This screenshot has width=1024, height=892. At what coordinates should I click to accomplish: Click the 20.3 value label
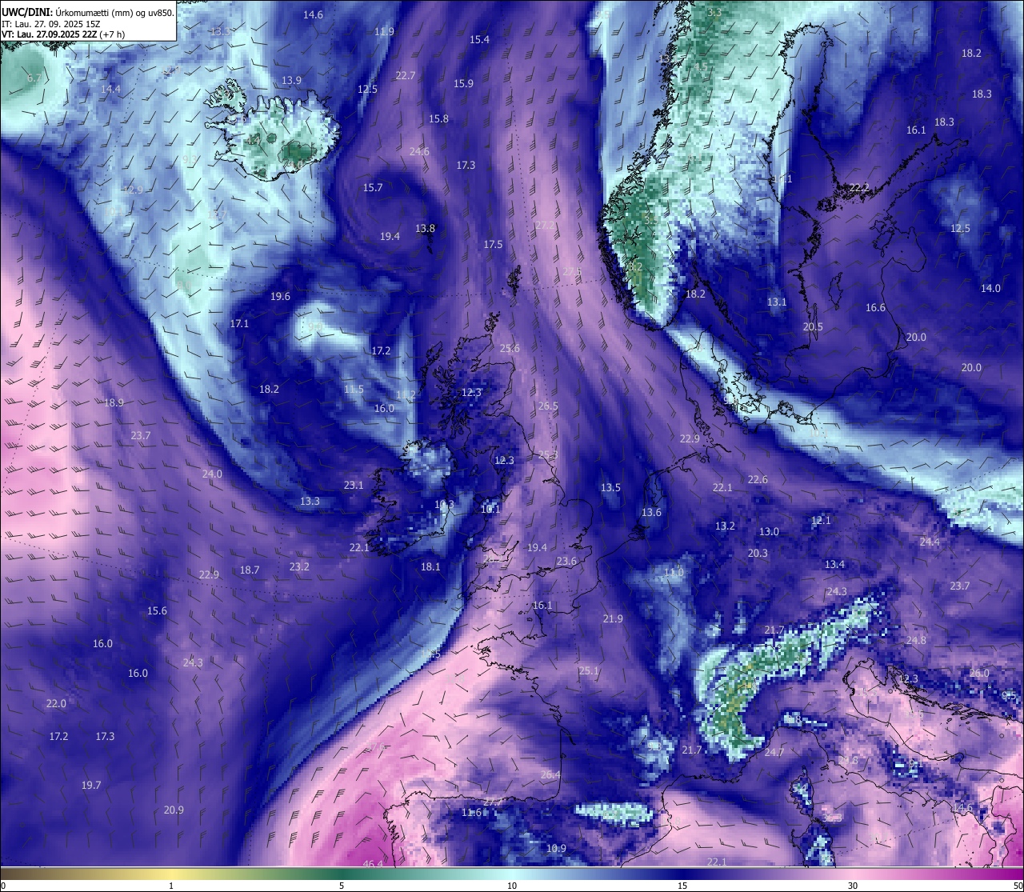(x=758, y=554)
